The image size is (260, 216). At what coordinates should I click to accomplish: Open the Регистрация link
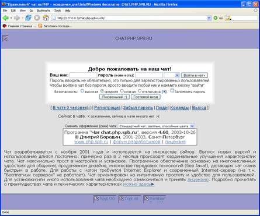[108, 108]
